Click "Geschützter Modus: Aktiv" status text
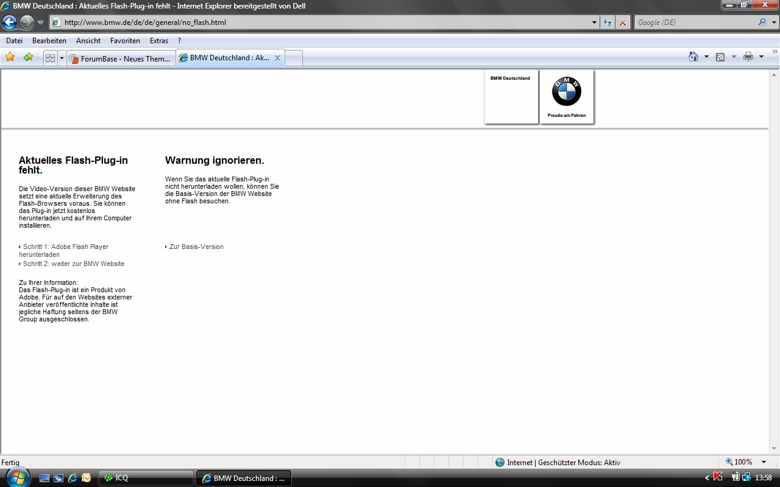This screenshot has height=487, width=780. [x=580, y=462]
